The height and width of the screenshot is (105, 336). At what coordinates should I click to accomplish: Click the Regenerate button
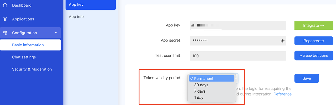click(314, 41)
